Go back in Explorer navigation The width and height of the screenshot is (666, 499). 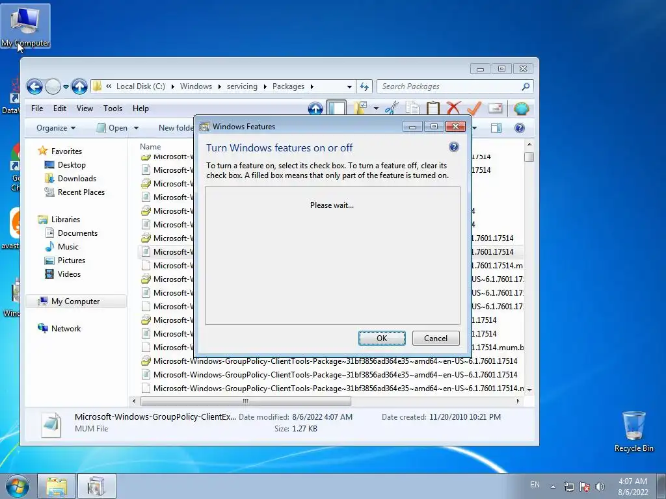click(34, 86)
